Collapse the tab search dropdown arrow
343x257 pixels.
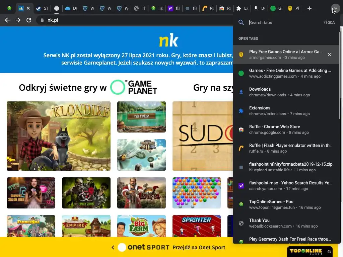point(336,8)
